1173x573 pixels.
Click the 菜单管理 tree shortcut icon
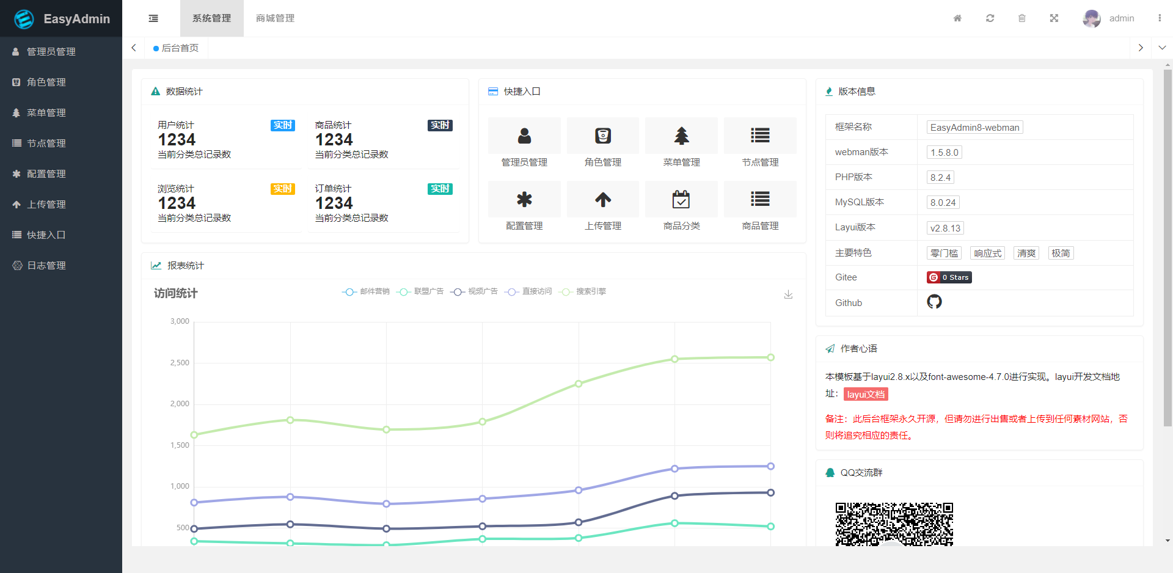click(681, 136)
